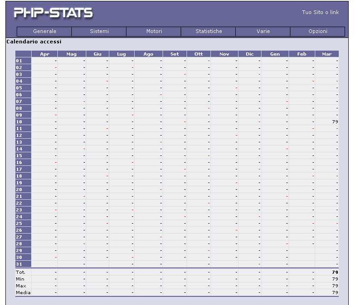355x305 pixels.
Task: Click the Dic month column header
Action: 249,54
